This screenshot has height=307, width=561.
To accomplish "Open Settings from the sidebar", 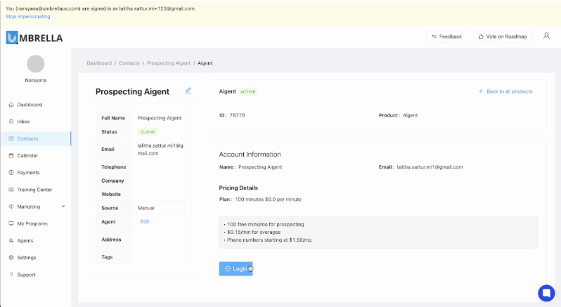I will tap(27, 257).
